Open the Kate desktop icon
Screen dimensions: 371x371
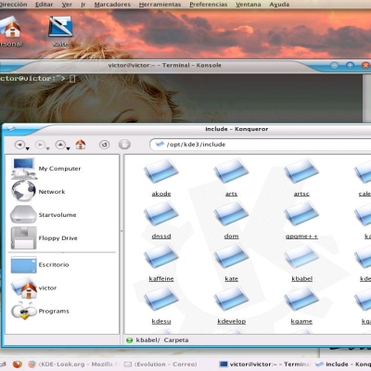pos(60,32)
